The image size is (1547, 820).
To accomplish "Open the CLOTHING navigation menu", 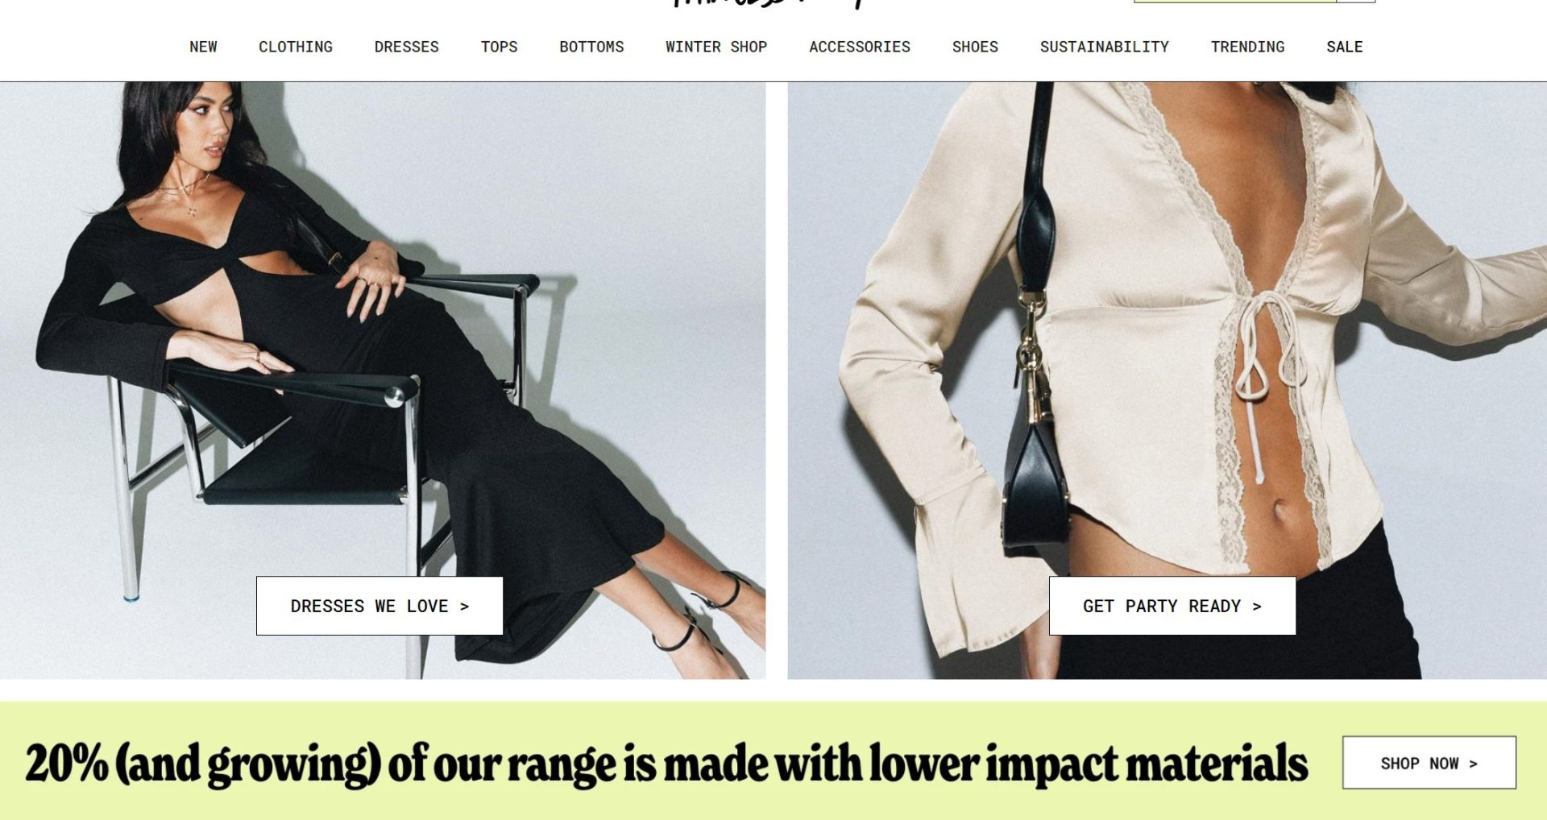I will point(296,47).
